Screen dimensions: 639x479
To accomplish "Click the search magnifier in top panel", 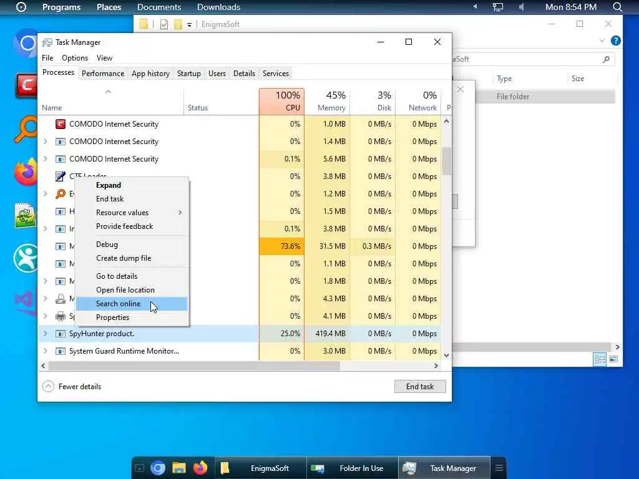I will point(617,7).
